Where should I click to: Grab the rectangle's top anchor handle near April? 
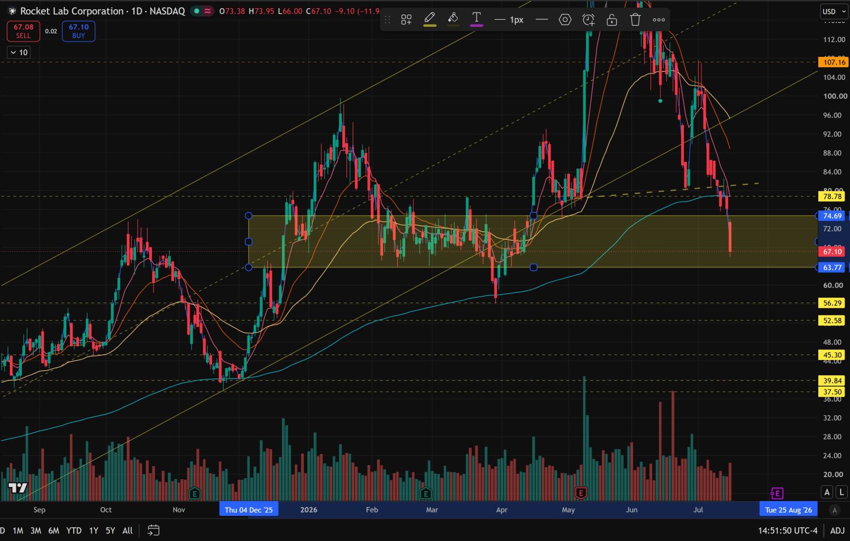click(534, 216)
